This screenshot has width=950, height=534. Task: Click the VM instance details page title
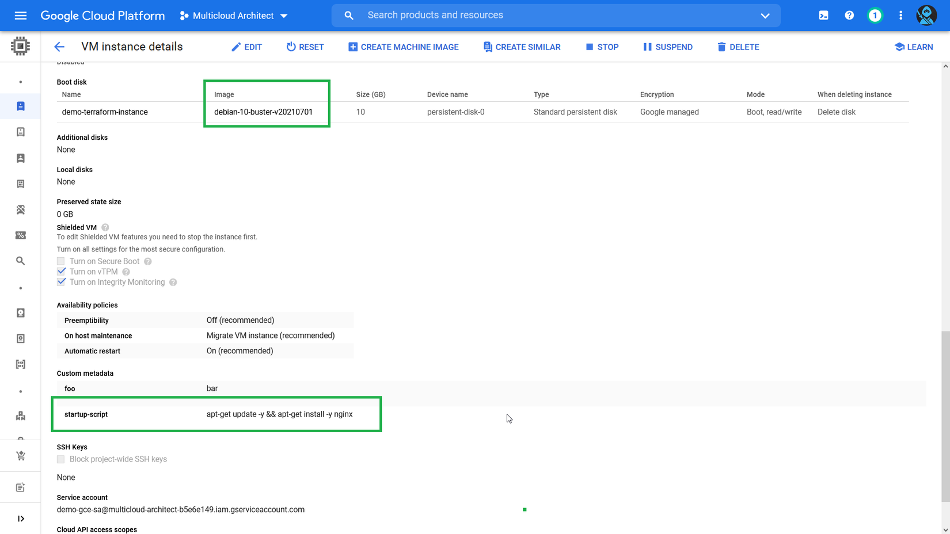click(132, 47)
